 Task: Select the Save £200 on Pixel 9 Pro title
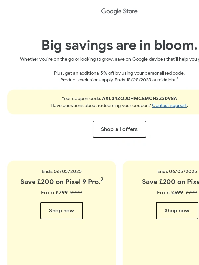click(60, 182)
